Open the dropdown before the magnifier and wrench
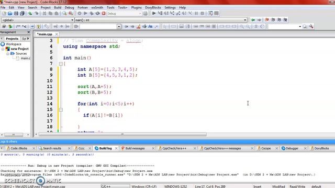 click(x=300, y=27)
